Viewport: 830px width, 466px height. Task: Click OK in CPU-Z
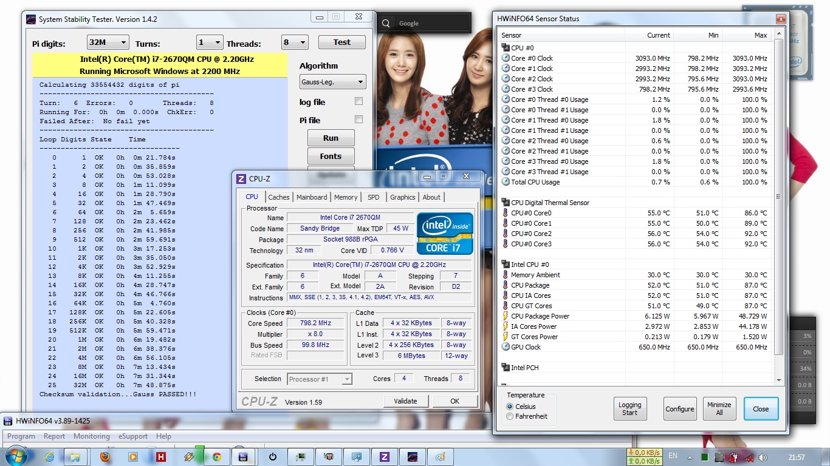(x=455, y=401)
